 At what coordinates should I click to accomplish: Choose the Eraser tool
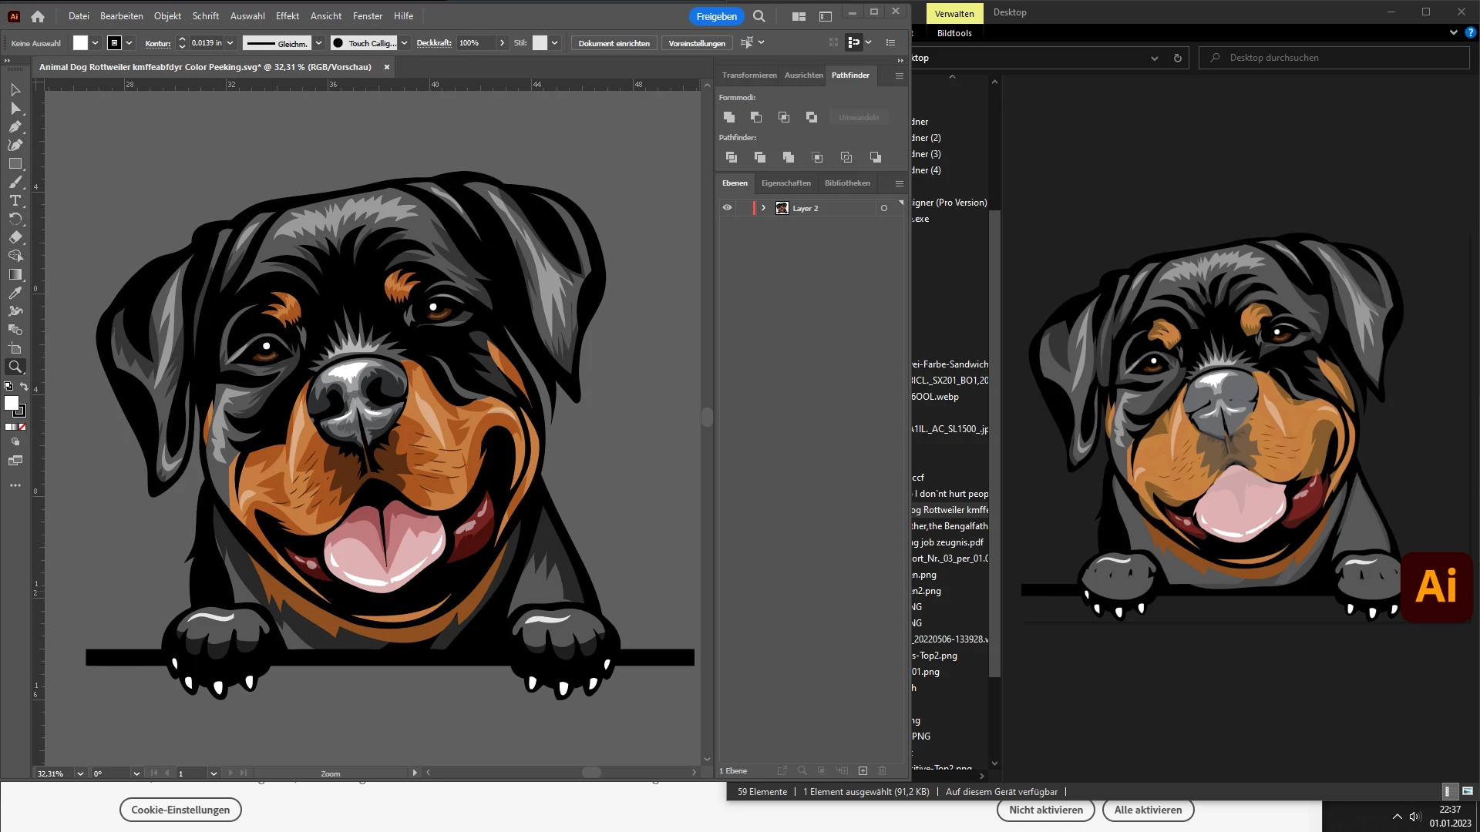15,237
